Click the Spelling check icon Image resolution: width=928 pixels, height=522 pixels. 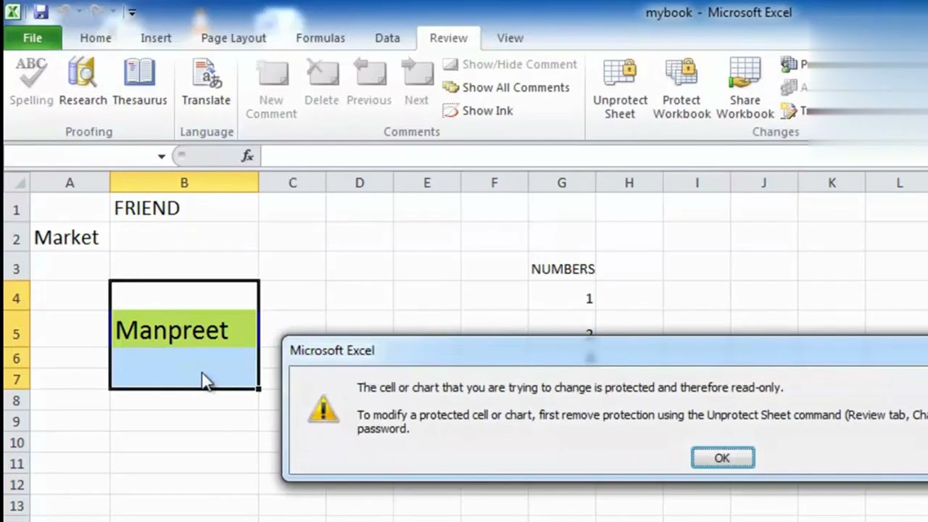tap(31, 83)
